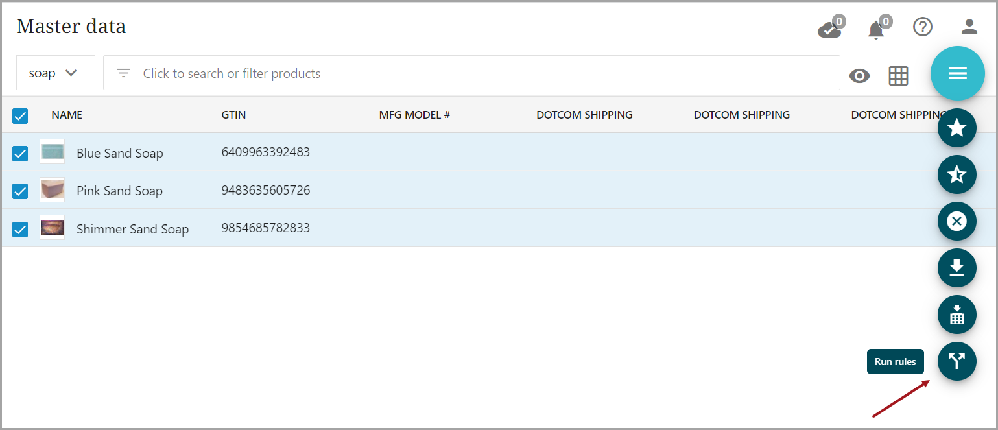This screenshot has height=430, width=998.
Task: Sort by the GTIN column header
Action: (x=233, y=115)
